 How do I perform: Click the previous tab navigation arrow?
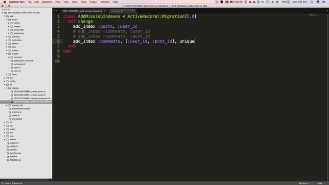(x=54, y=11)
